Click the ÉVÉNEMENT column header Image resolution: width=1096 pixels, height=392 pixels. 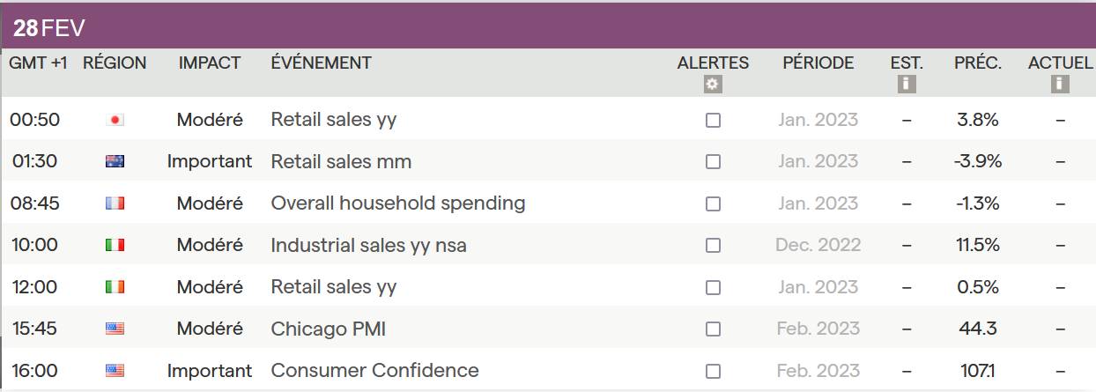(321, 63)
